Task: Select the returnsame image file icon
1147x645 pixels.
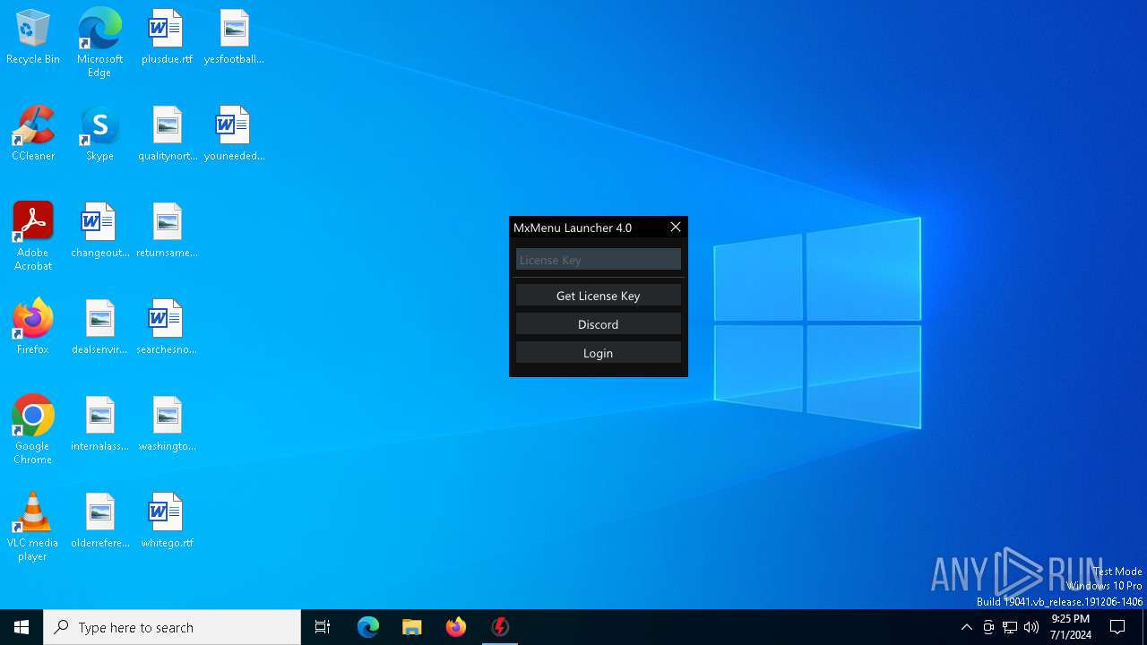Action: pos(167,231)
